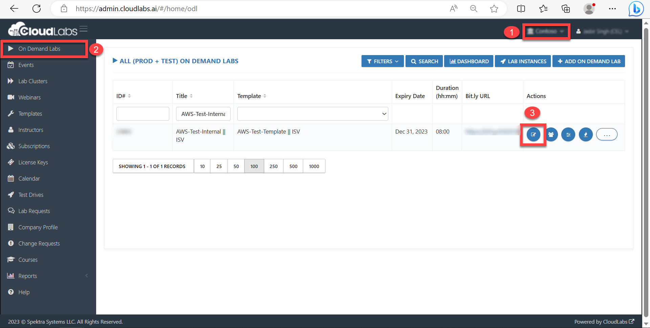The image size is (650, 328).
Task: Open the read aloud icon in address bar
Action: coord(454,9)
